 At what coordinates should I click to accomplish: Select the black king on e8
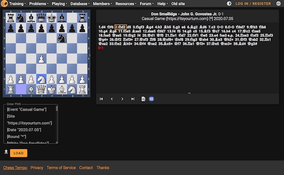pos(52,18)
